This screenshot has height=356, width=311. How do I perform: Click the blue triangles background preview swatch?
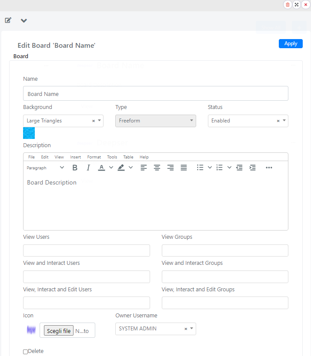click(x=29, y=133)
